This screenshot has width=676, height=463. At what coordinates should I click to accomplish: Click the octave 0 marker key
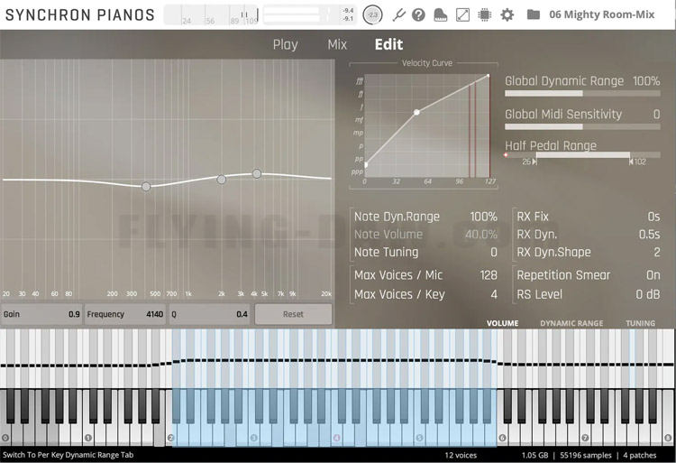[x=5, y=438]
